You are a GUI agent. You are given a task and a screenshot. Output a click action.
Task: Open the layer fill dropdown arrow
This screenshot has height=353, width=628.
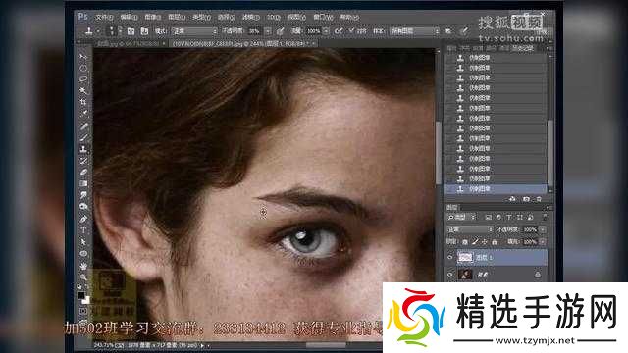tap(543, 242)
